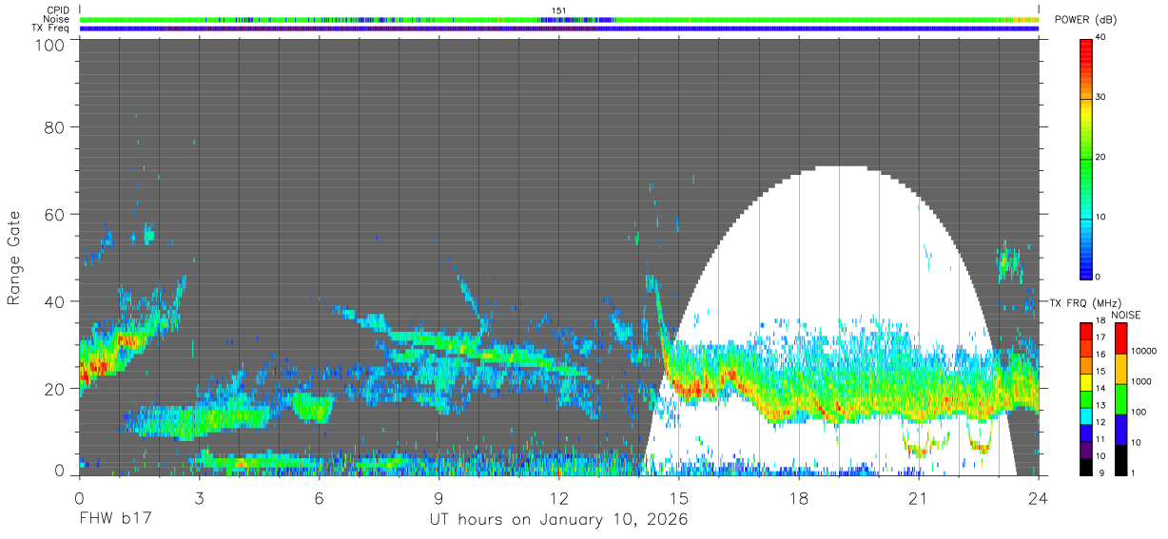Click the UT hours on January 10, 2026 title
Viewport: 1168px width, 539px height.
pyautogui.click(x=559, y=520)
